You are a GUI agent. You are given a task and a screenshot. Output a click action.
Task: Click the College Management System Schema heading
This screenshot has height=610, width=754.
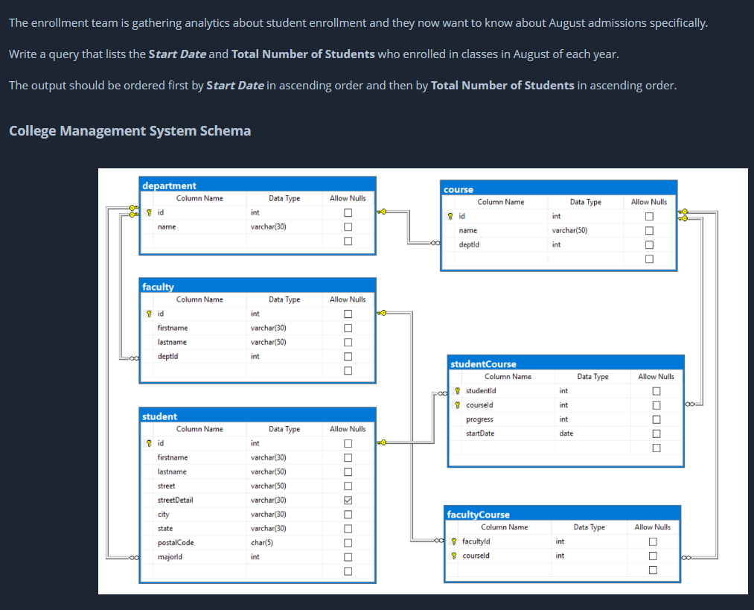point(129,130)
